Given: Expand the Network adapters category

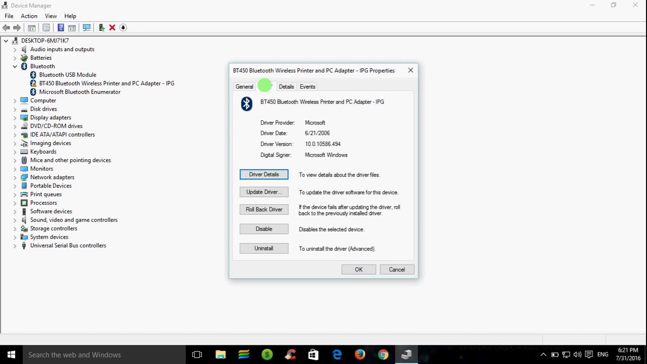Looking at the screenshot, I should pyautogui.click(x=15, y=177).
